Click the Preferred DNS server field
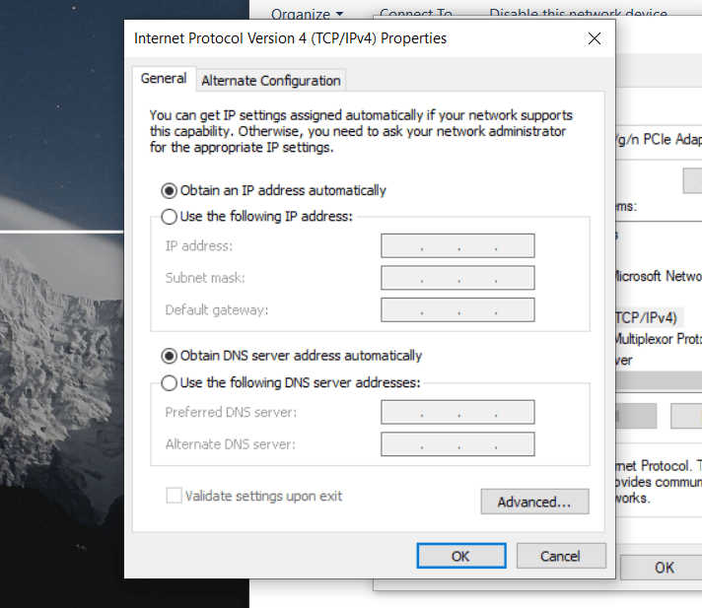 (457, 412)
